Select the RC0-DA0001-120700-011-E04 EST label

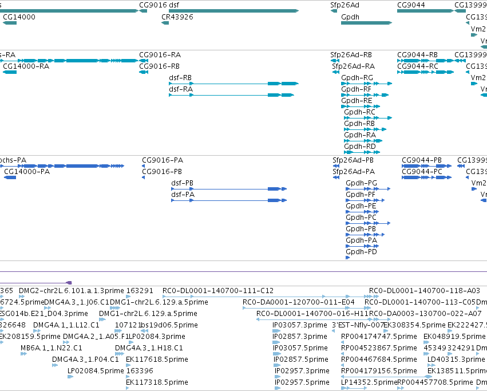299,302
